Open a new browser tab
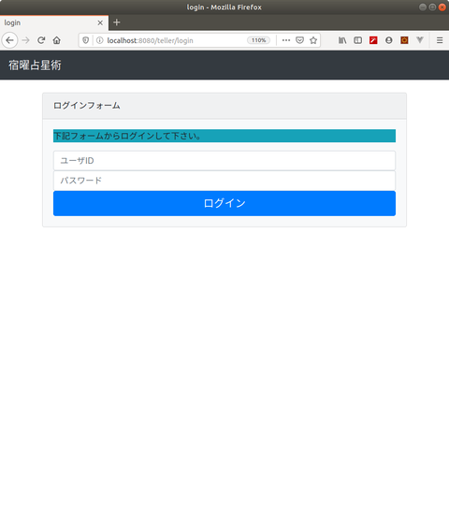Image resolution: width=449 pixels, height=510 pixels. point(117,22)
